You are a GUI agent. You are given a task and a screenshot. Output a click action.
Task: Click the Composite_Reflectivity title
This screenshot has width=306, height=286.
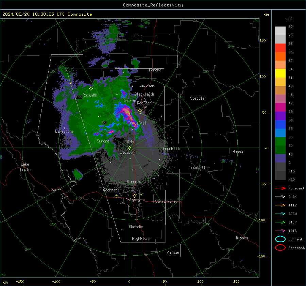point(153,5)
